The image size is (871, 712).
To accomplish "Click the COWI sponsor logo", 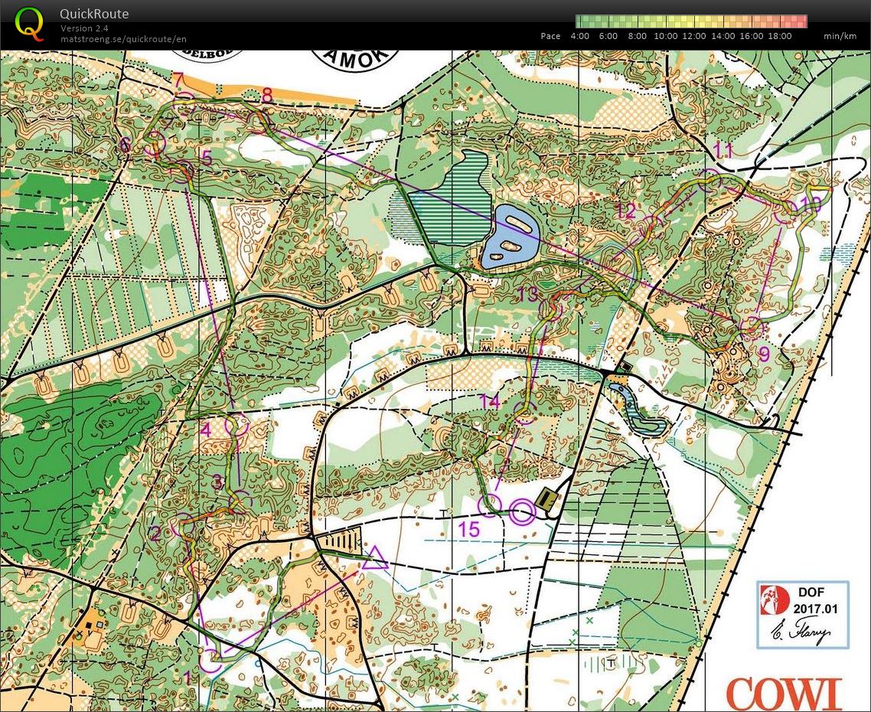I will (783, 693).
